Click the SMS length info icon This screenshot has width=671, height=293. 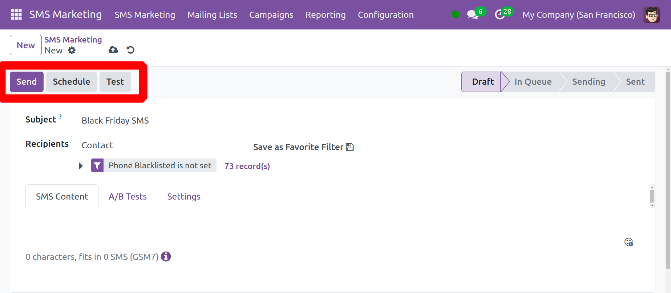[166, 257]
